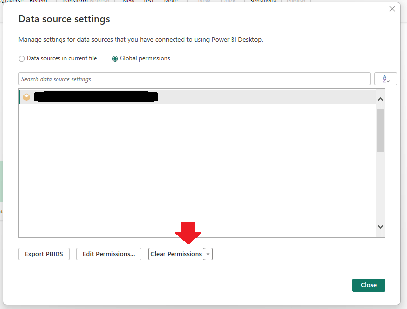Sort data sources alphabetically with A-Z icon

click(386, 79)
